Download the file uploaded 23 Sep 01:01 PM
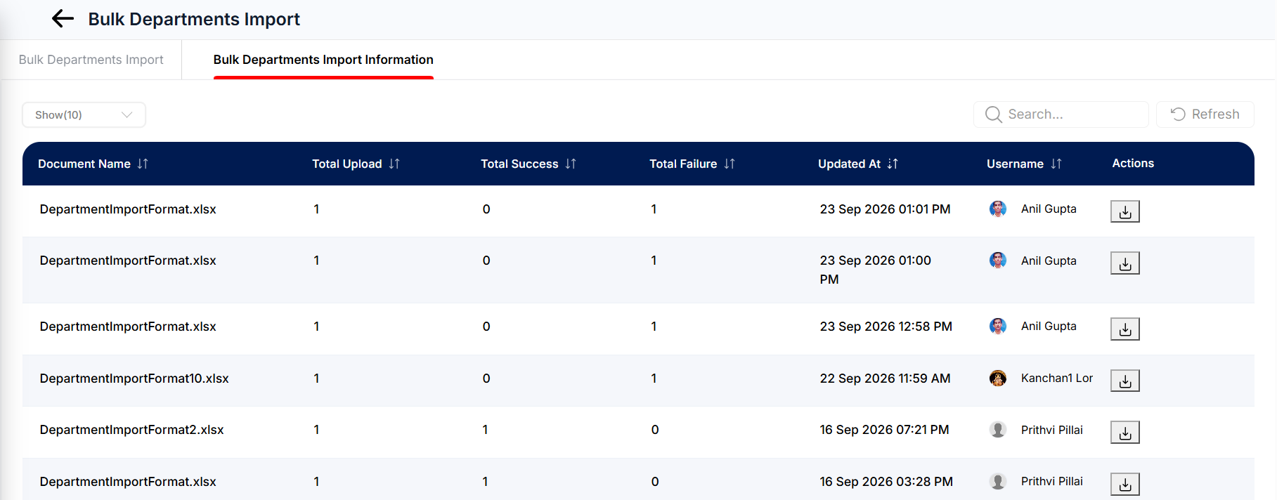 pyautogui.click(x=1125, y=211)
